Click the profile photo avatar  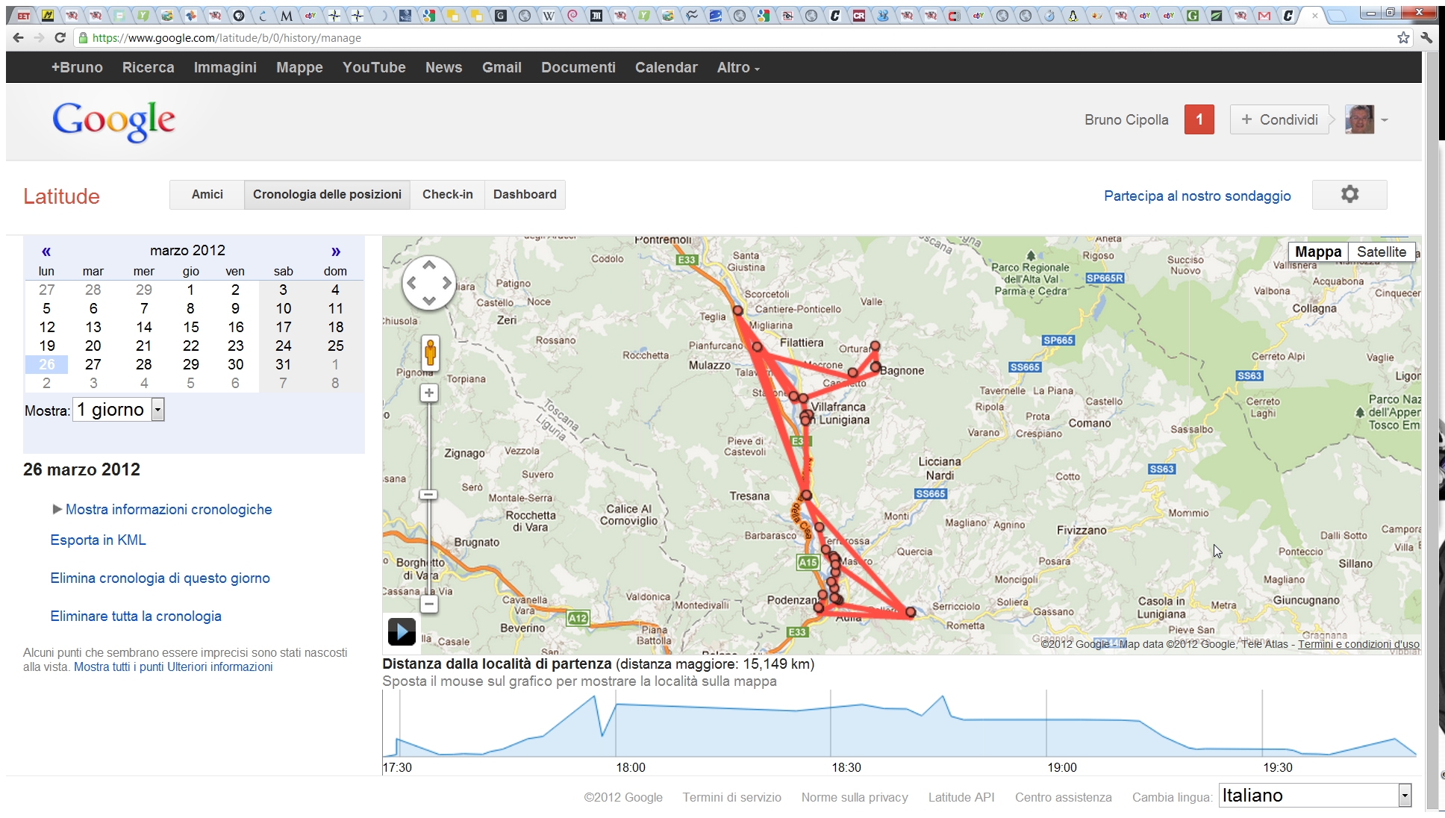pyautogui.click(x=1359, y=119)
